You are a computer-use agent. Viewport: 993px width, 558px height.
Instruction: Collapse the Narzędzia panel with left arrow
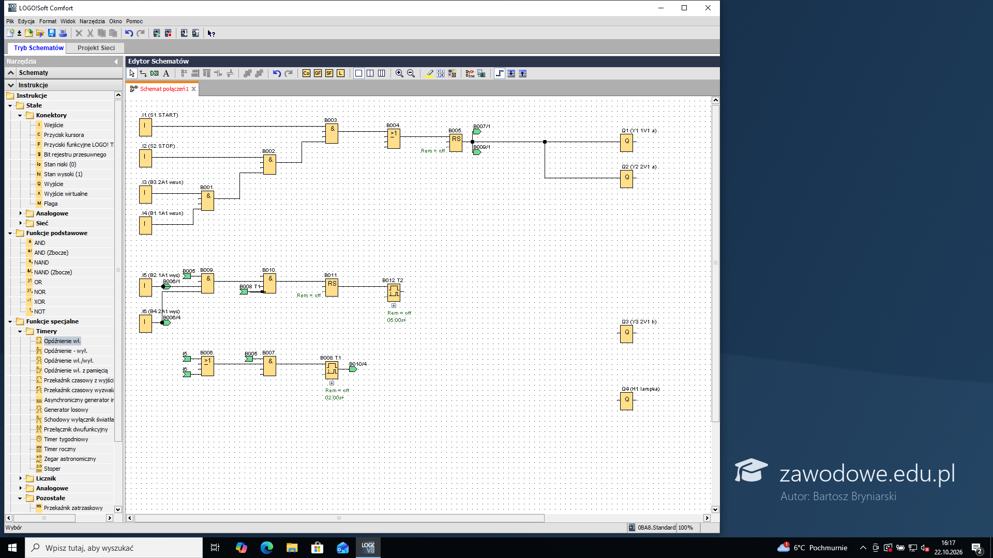coord(116,61)
